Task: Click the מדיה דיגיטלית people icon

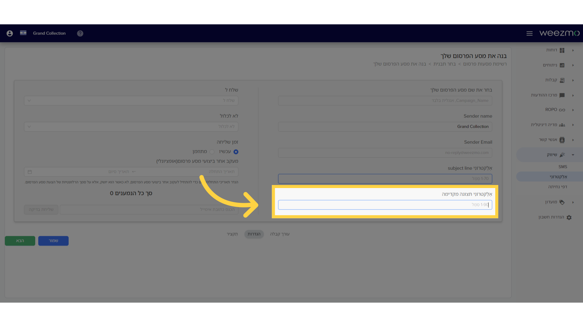Action: point(562,125)
